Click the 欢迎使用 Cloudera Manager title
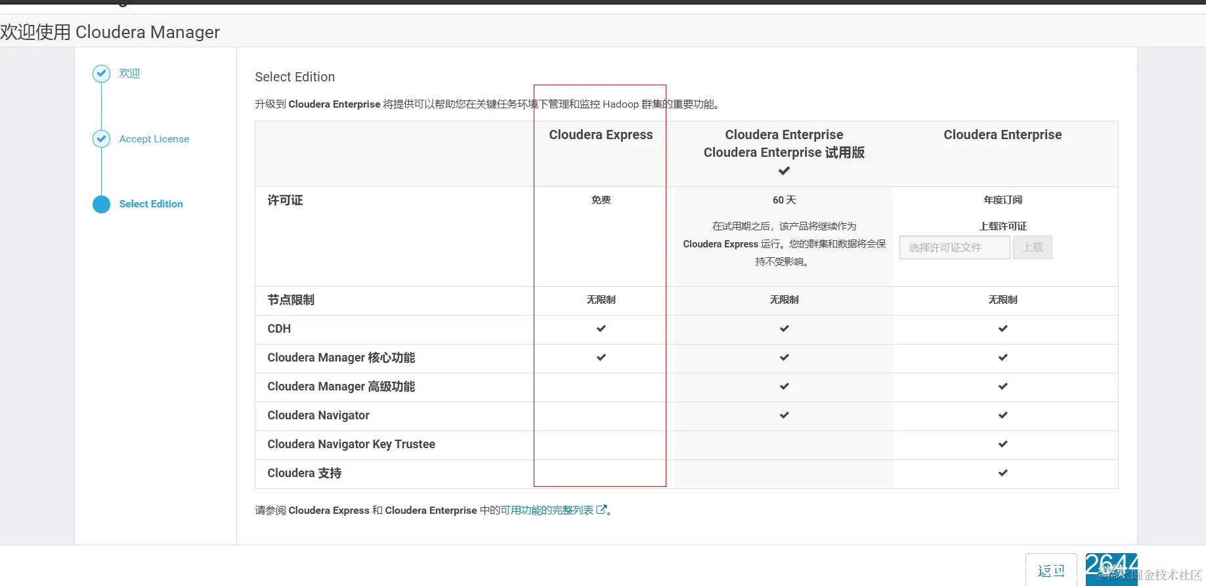Image resolution: width=1206 pixels, height=586 pixels. coord(110,32)
